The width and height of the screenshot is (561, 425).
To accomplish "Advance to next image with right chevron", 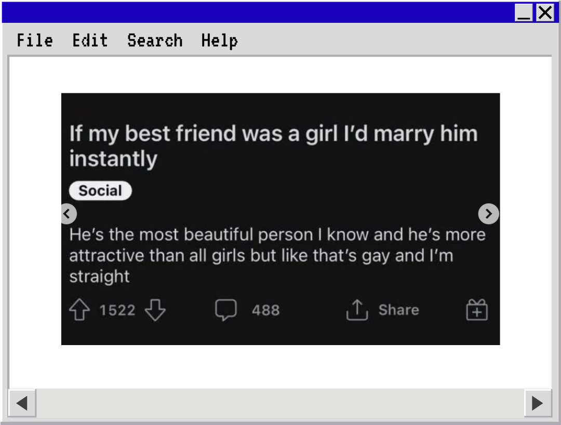I will [x=488, y=213].
